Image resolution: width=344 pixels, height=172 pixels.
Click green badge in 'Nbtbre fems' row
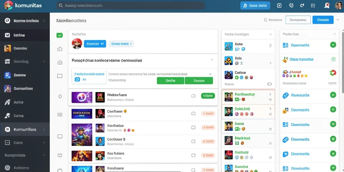208,96
